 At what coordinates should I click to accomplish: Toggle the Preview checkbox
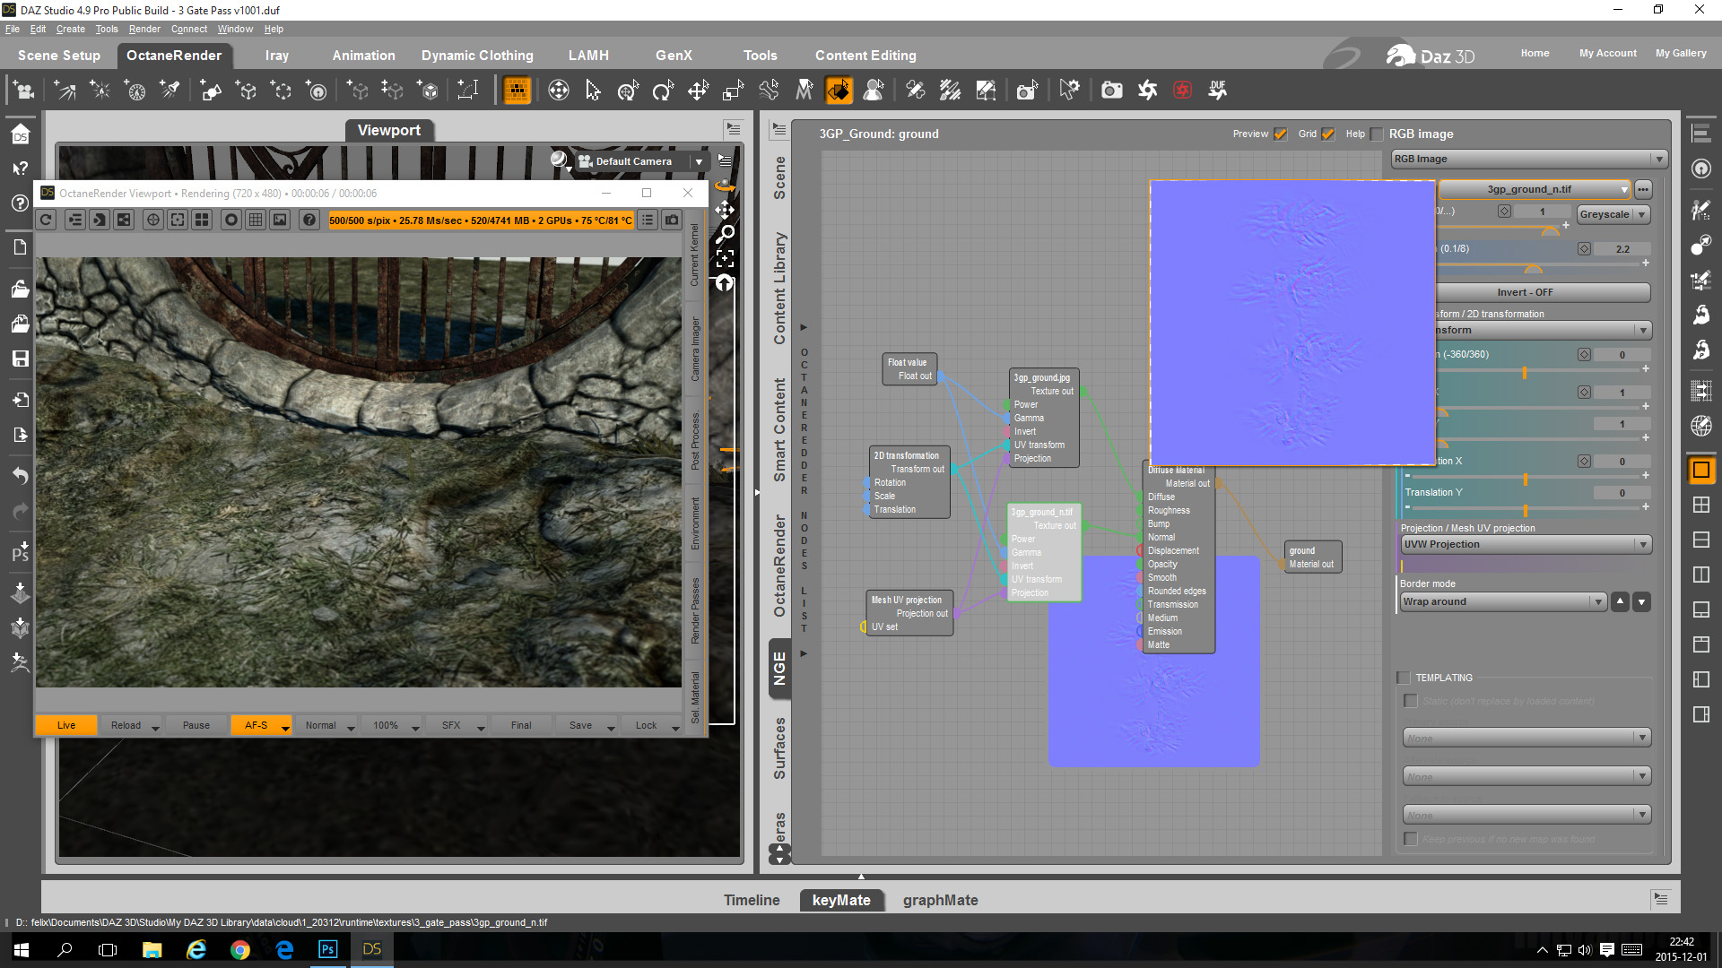[x=1281, y=134]
